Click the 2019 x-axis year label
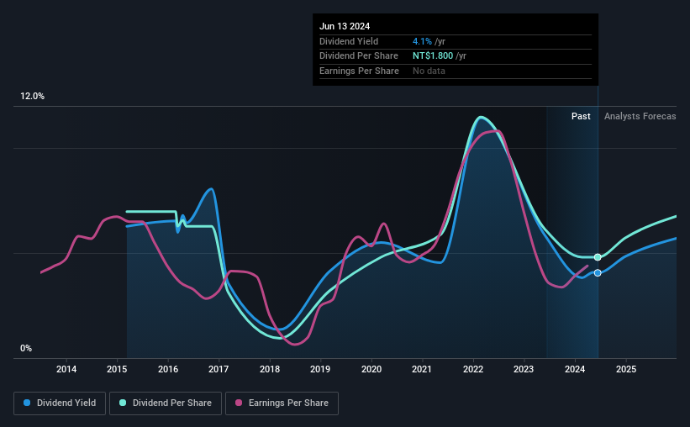690x427 pixels. [320, 369]
